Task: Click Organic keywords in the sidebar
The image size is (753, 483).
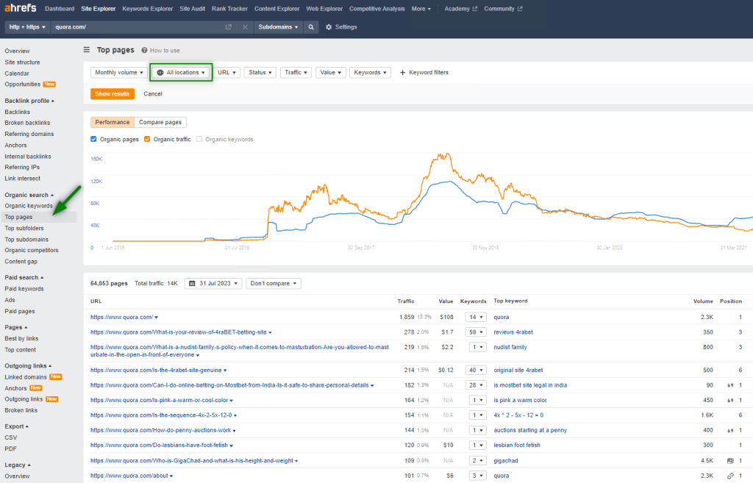Action: [x=29, y=206]
